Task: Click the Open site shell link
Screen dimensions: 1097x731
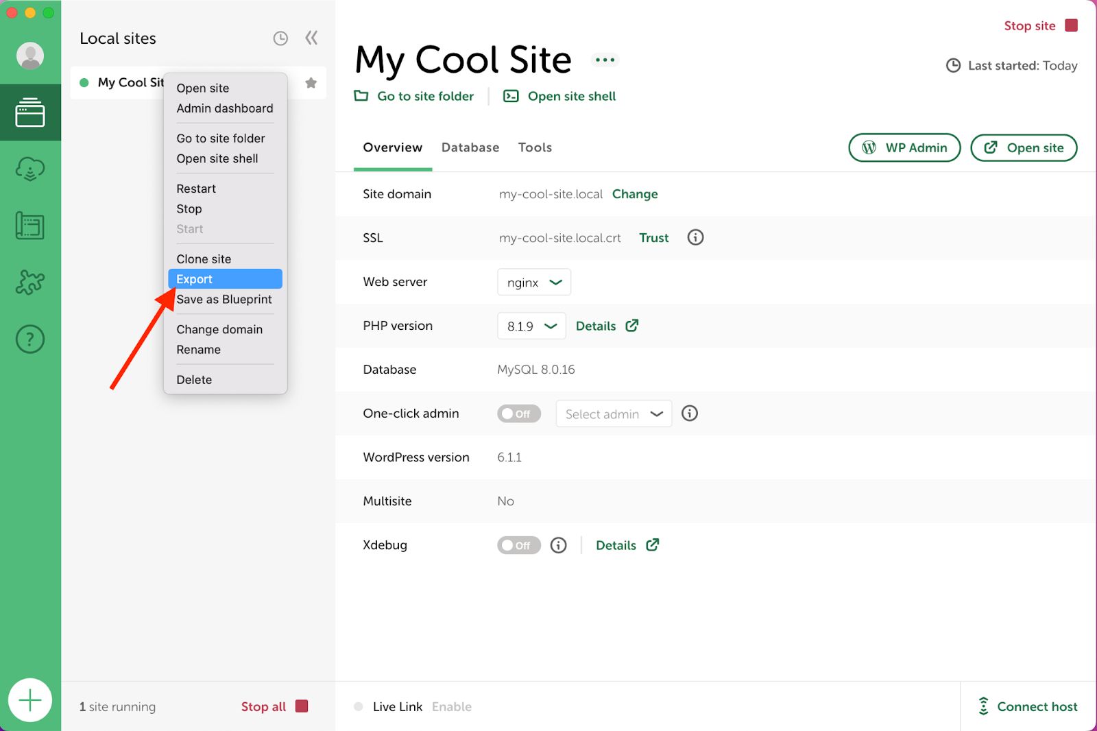Action: (572, 96)
